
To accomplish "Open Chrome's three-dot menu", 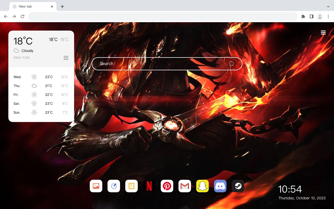I will click(x=328, y=16).
